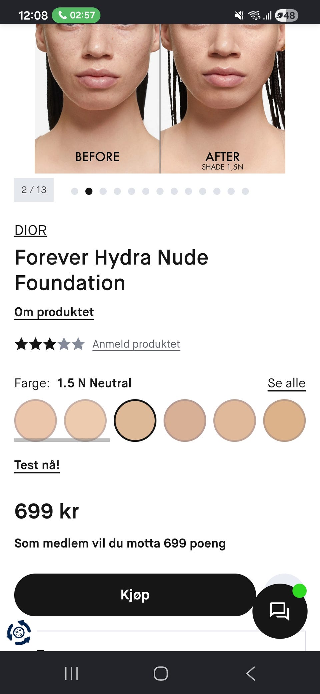
Task: Tap the before and after product image
Action: 160,99
